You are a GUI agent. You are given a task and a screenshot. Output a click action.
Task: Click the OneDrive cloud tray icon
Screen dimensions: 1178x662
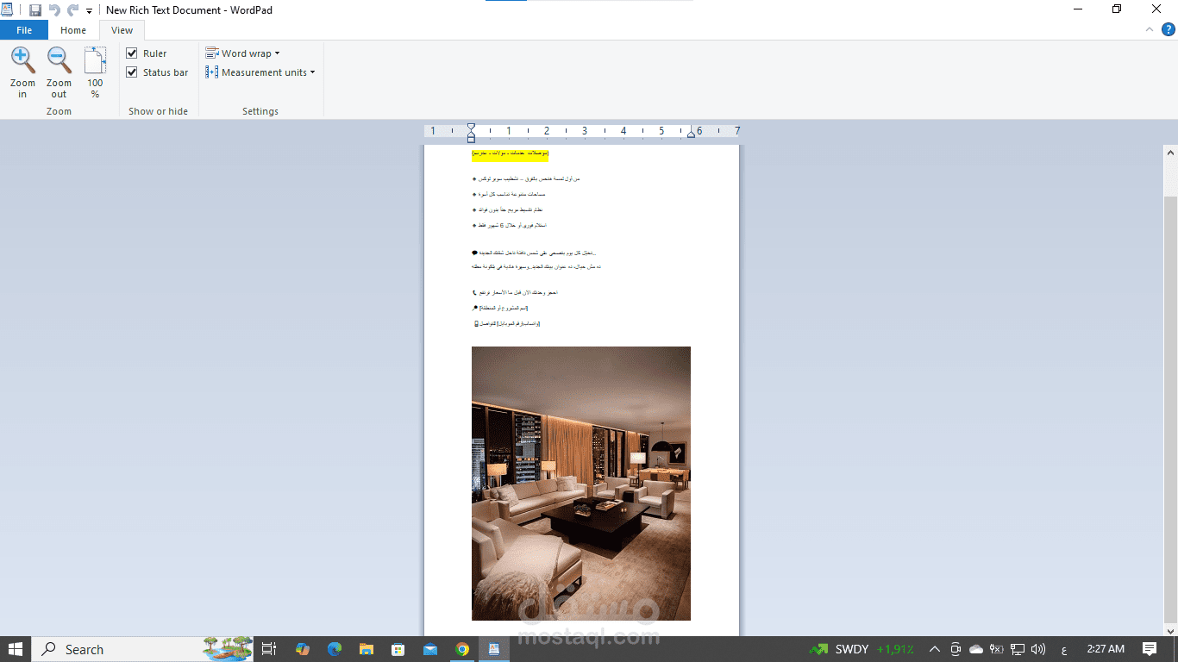tap(976, 649)
